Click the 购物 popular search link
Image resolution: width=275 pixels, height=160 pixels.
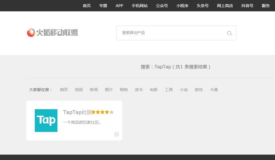[124, 90]
